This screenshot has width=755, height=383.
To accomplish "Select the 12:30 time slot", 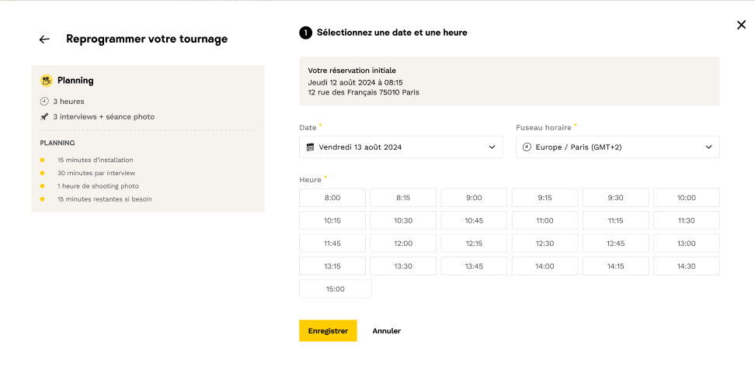I will point(545,243).
